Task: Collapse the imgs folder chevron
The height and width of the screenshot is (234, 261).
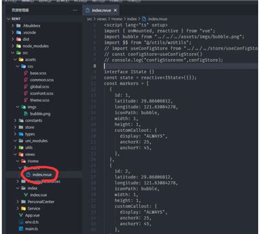Action: pyautogui.click(x=18, y=107)
